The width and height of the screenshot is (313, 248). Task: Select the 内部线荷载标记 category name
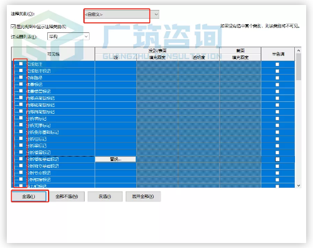point(40,105)
